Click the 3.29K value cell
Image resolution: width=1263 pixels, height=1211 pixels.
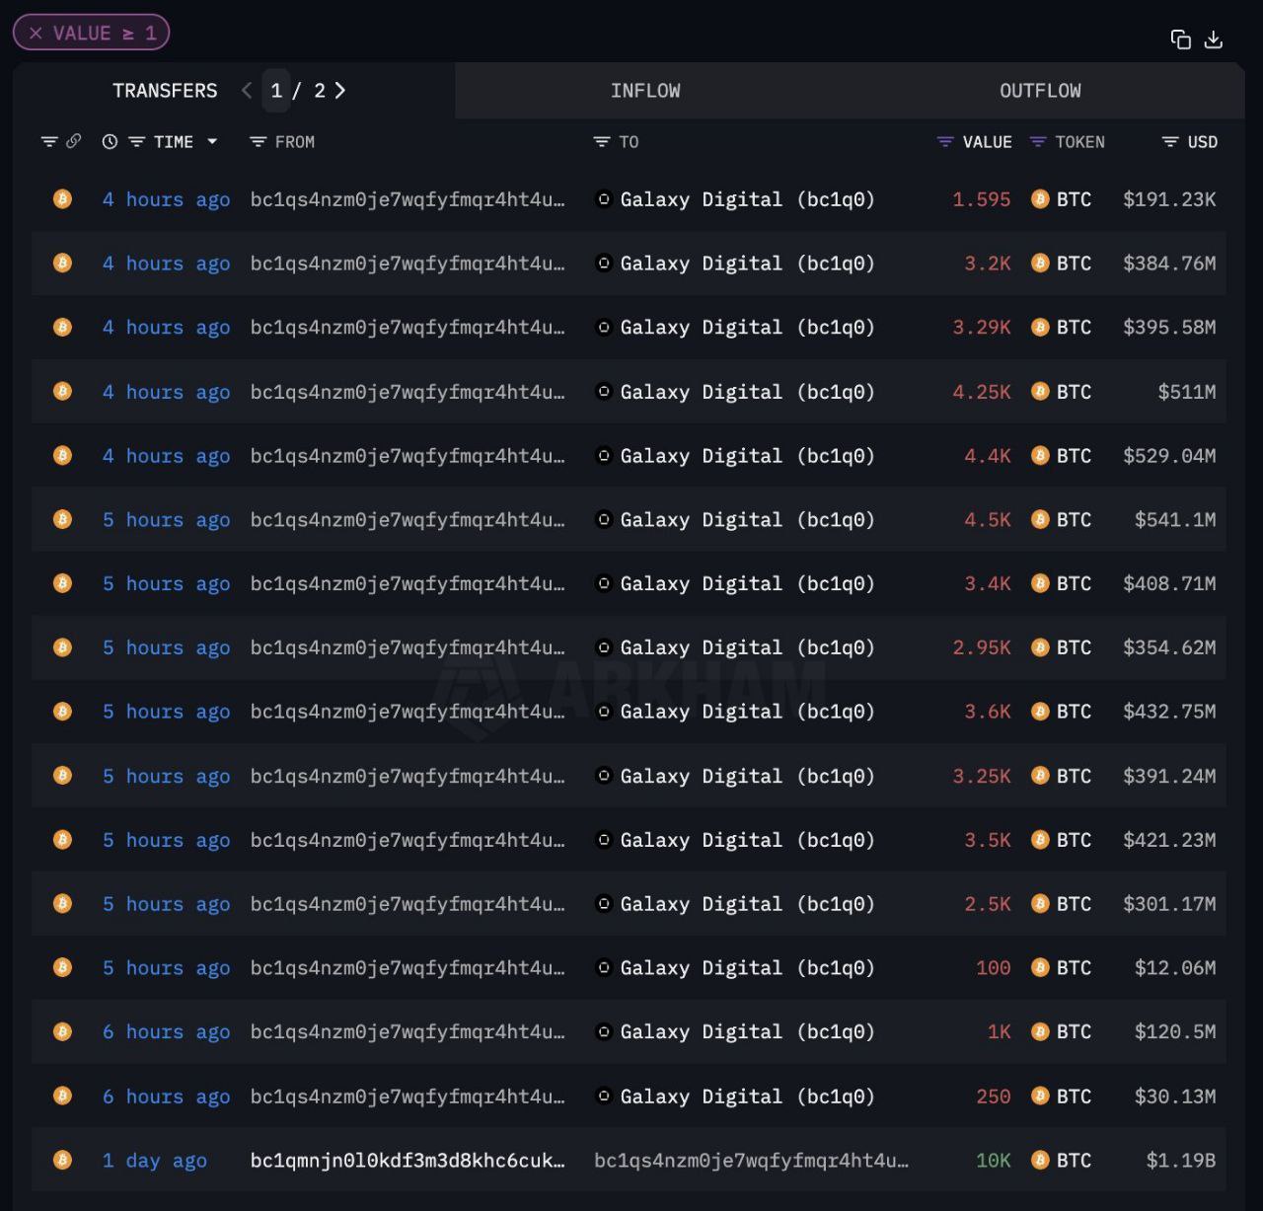pos(982,328)
